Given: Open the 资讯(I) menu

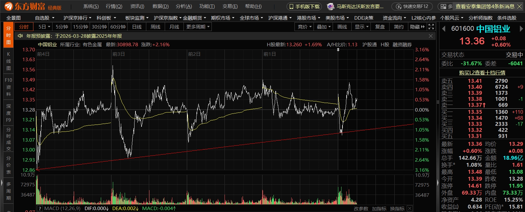Looking at the screenshot, I should click(137, 6).
